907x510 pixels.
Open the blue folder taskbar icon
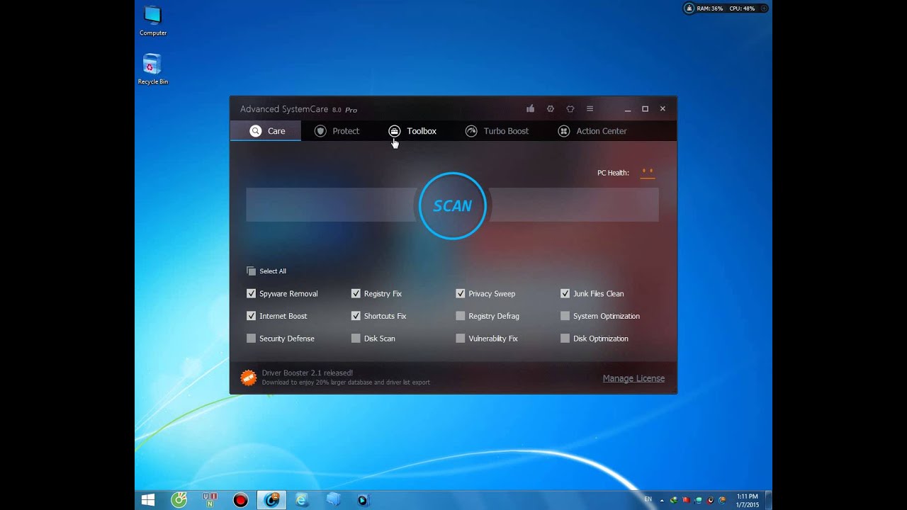click(x=333, y=500)
